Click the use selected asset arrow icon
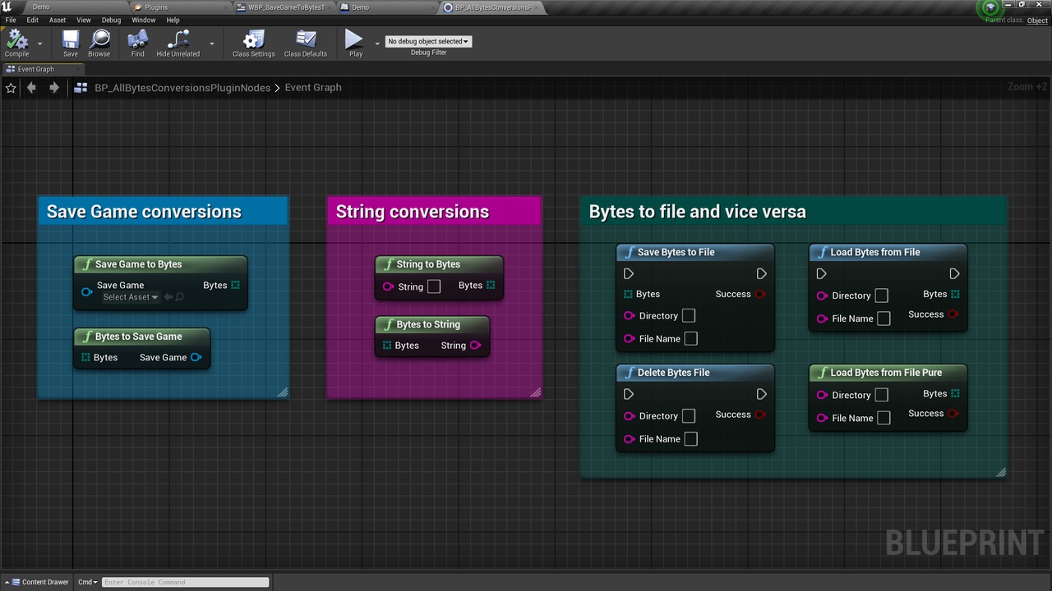 tap(168, 297)
